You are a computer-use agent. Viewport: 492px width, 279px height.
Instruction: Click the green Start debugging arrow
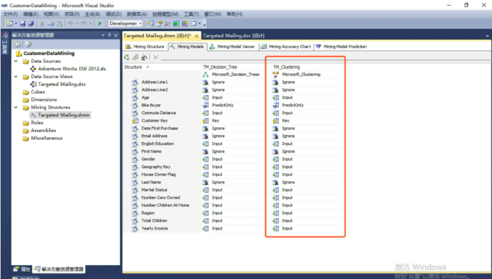(x=100, y=23)
